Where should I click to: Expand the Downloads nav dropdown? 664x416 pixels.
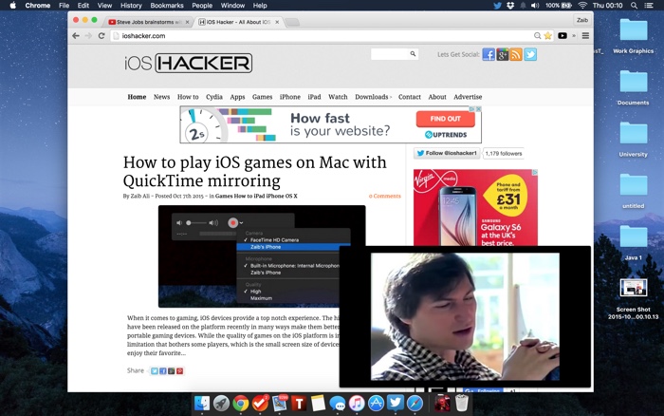(373, 97)
